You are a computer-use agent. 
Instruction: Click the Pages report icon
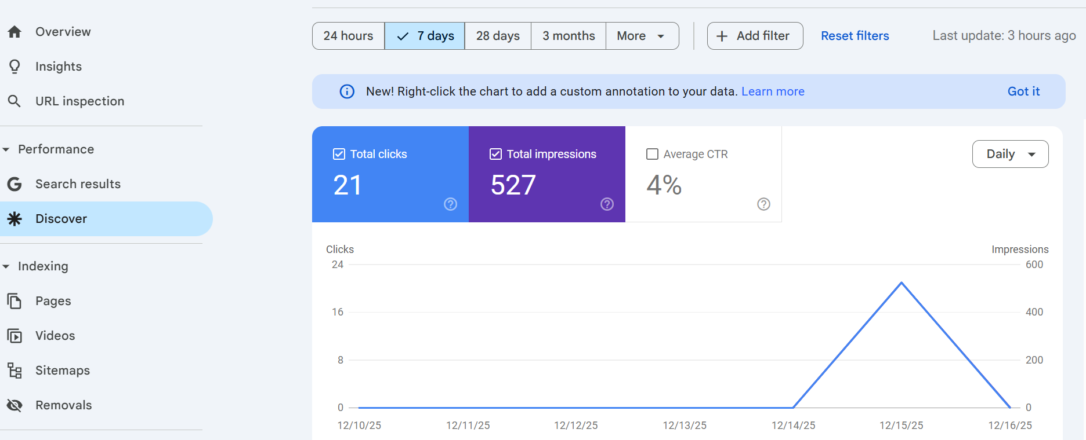tap(15, 301)
